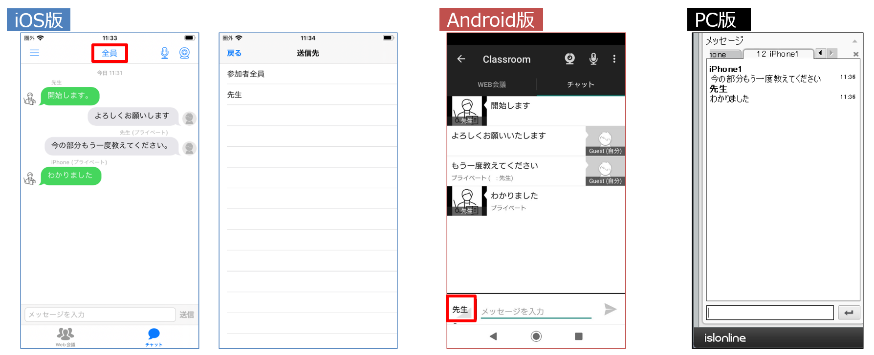Tap the 全員 recipient selector in iOS
Screen dimensions: 874x355
coord(109,53)
